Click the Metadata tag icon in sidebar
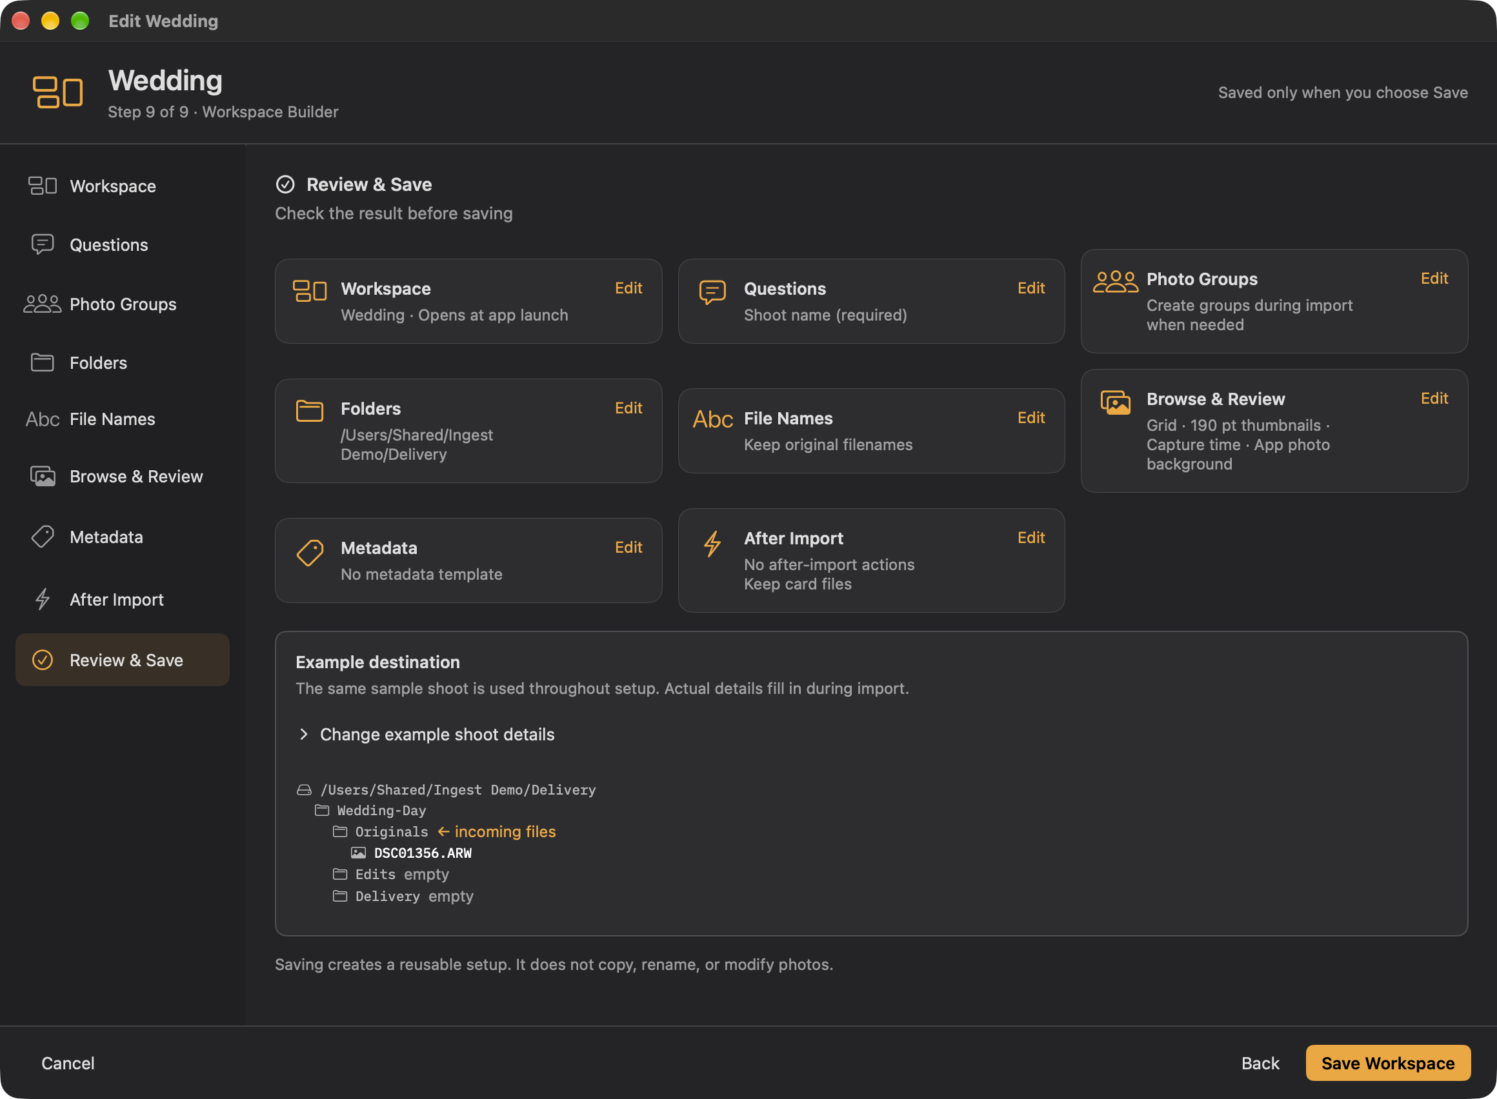The image size is (1497, 1099). coord(43,537)
